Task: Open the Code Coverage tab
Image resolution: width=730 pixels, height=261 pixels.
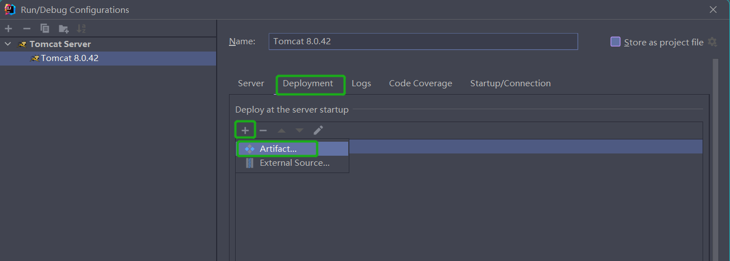Action: (420, 83)
